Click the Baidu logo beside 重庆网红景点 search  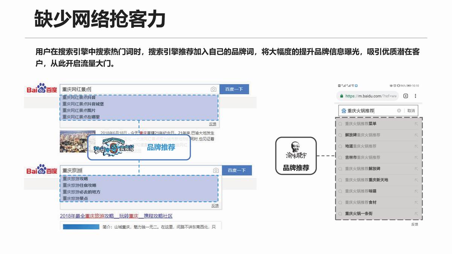(x=42, y=89)
